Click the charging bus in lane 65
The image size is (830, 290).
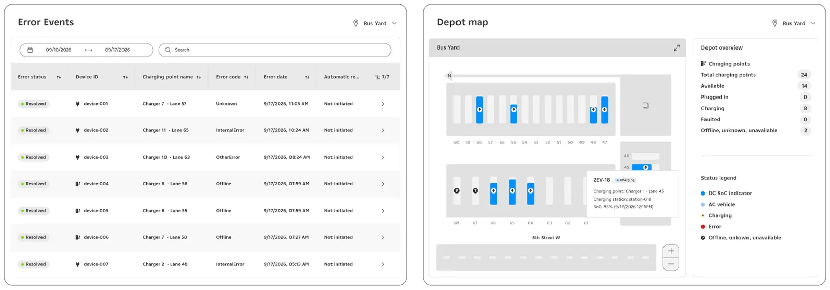click(x=512, y=191)
